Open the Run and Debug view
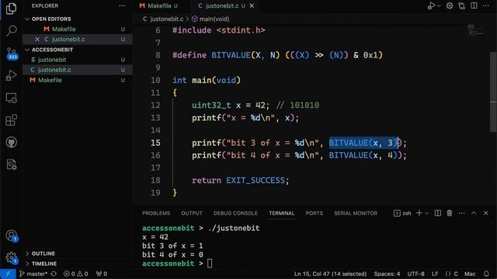 [11, 76]
